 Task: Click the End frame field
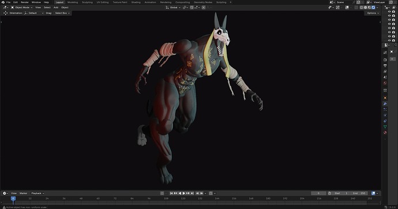pos(359,193)
